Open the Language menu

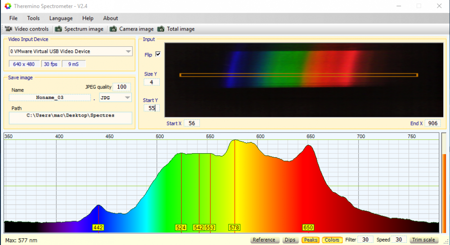[61, 18]
